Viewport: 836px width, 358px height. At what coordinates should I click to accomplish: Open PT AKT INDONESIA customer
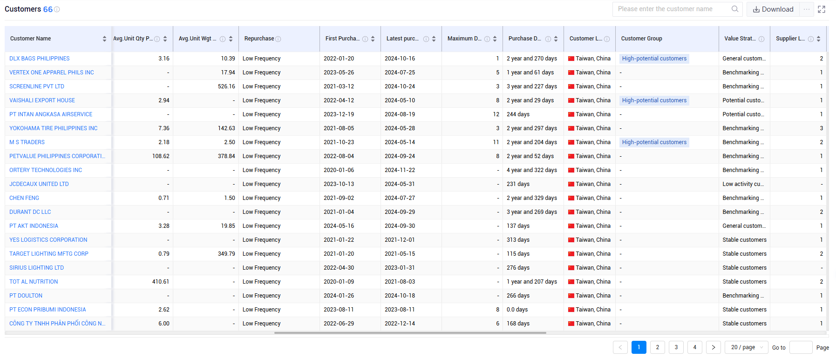click(x=34, y=226)
